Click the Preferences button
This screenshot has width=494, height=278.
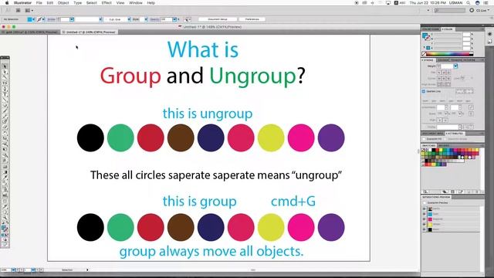252,19
